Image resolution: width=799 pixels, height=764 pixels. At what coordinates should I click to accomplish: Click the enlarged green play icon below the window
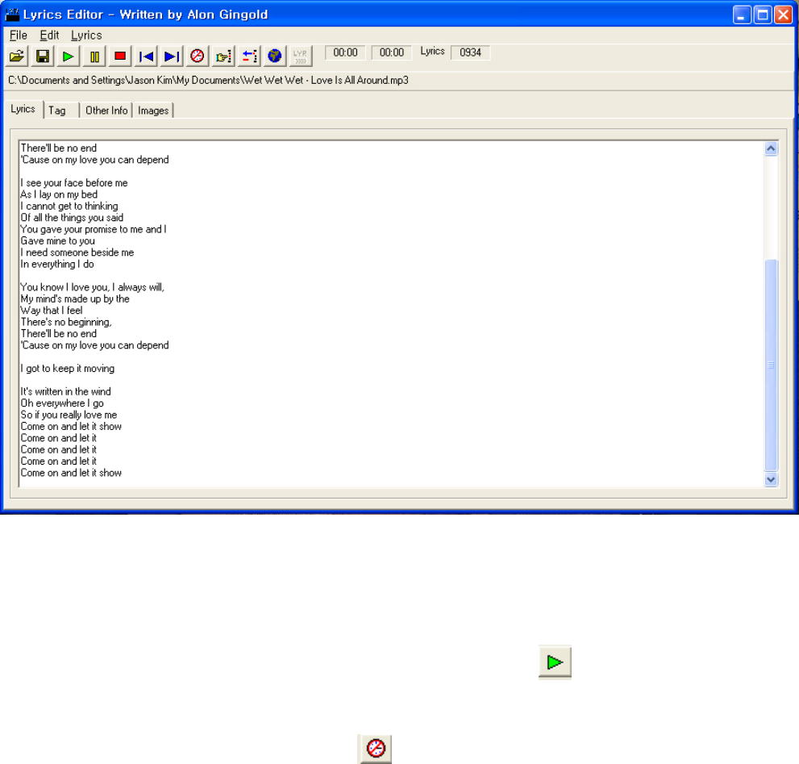click(555, 662)
